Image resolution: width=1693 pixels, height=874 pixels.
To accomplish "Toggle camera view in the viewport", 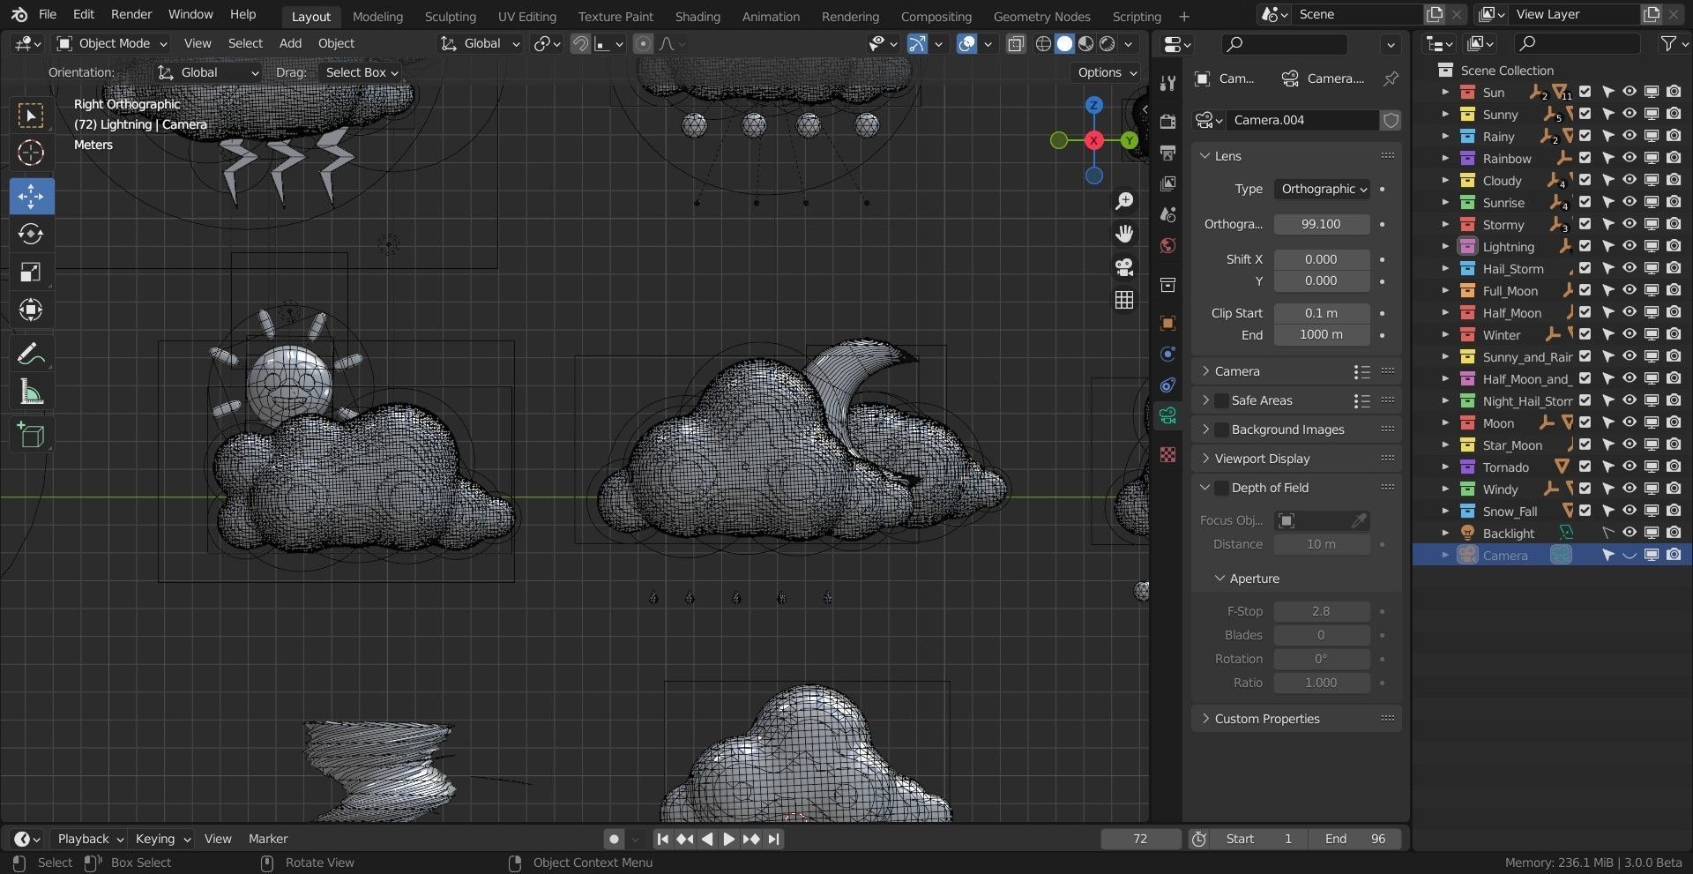I will 1124,267.
